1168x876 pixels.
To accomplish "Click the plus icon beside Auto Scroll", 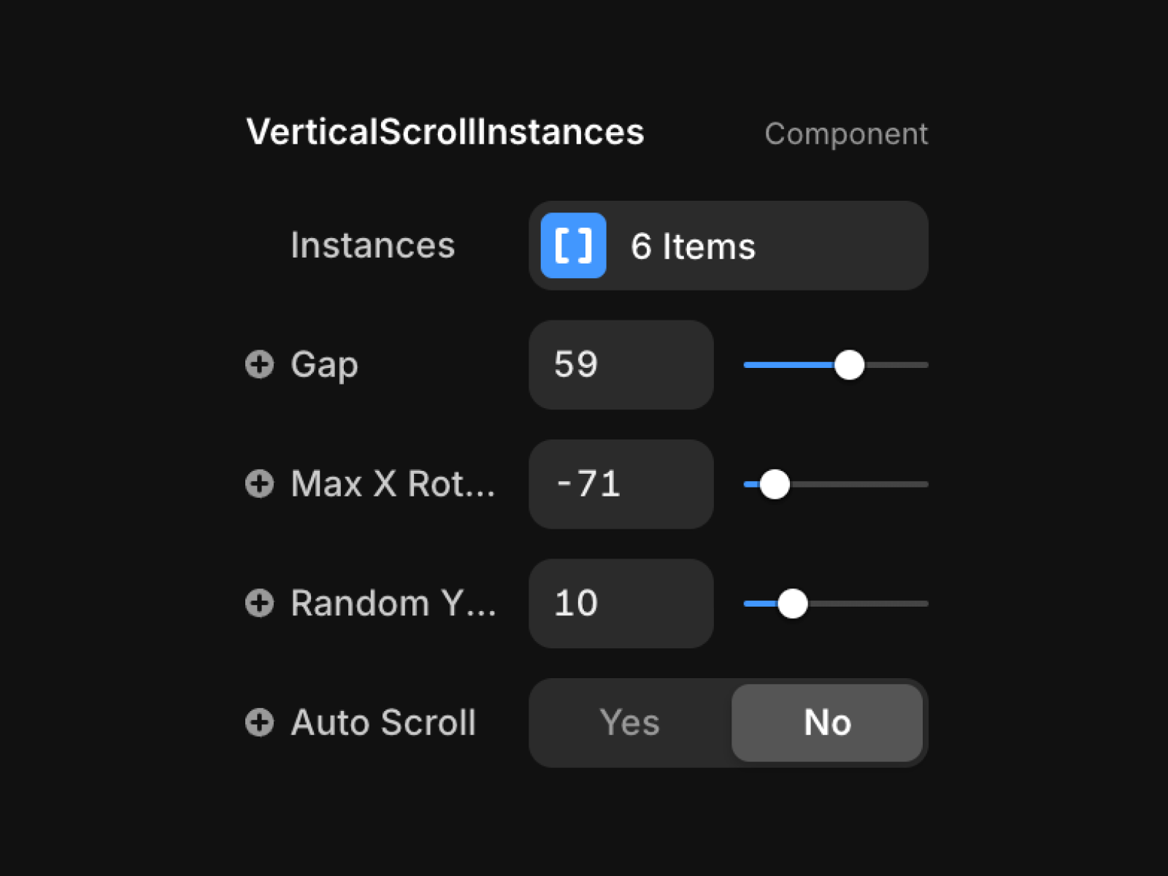I will click(259, 723).
